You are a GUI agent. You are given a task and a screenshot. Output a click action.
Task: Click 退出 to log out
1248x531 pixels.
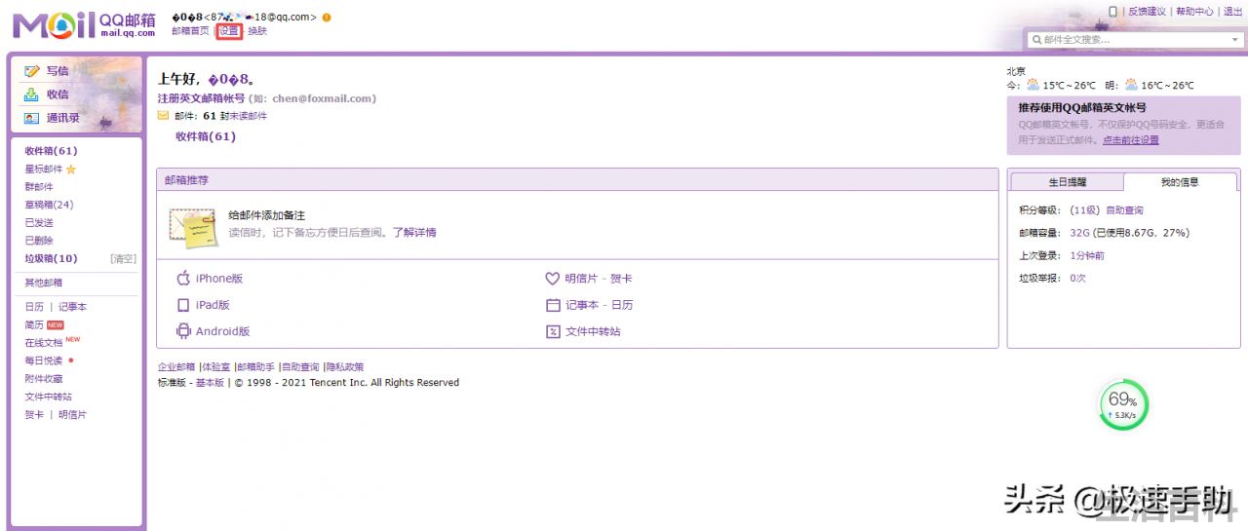coord(1232,12)
